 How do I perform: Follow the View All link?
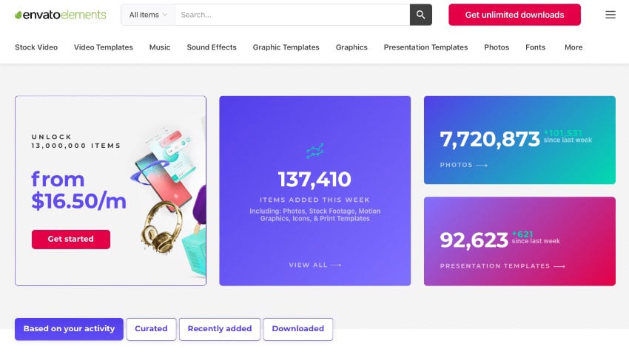pos(314,265)
